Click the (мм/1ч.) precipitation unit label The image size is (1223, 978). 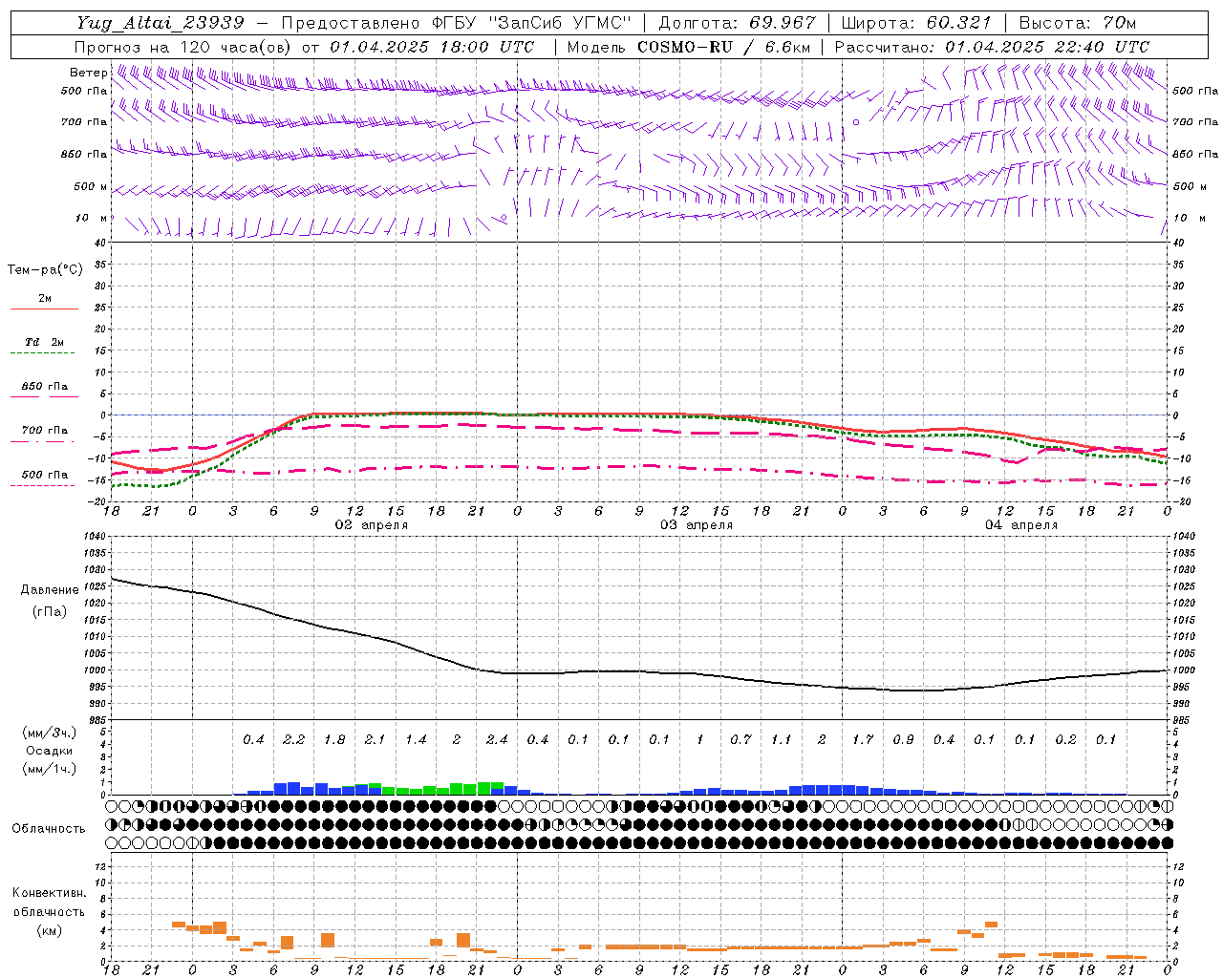pos(50,769)
